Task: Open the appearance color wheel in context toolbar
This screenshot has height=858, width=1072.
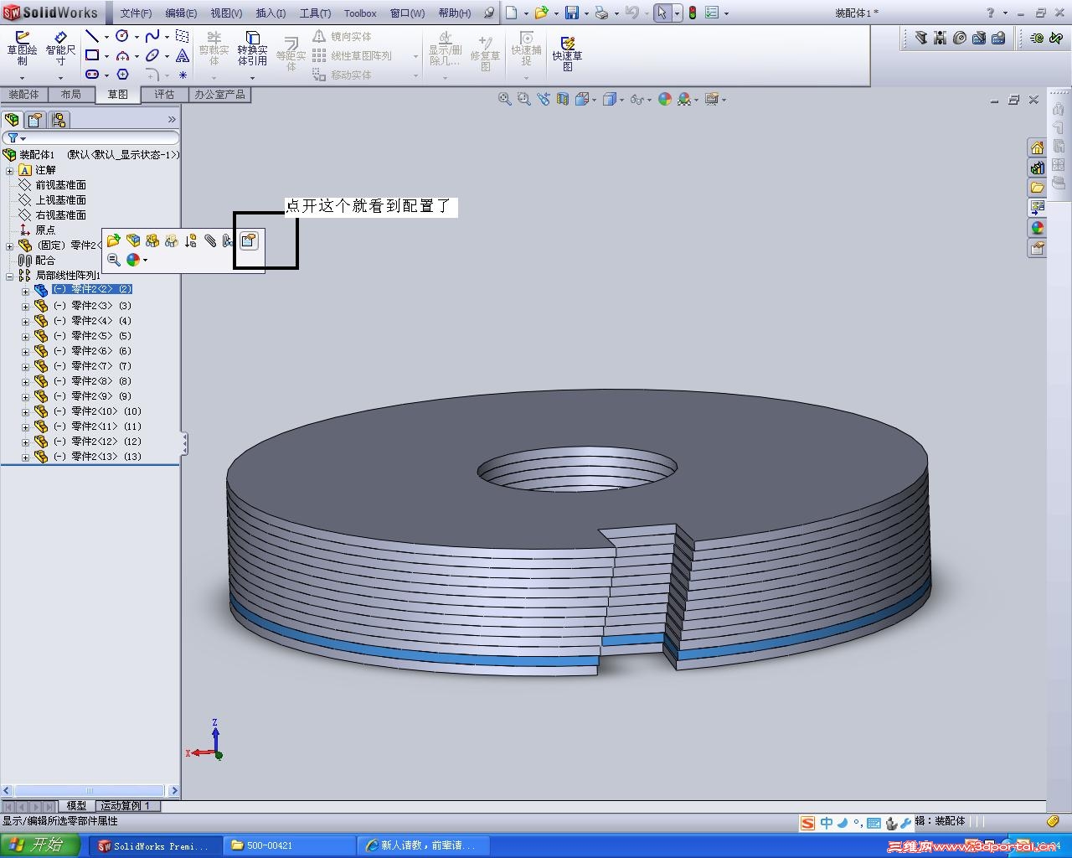Action: (132, 260)
